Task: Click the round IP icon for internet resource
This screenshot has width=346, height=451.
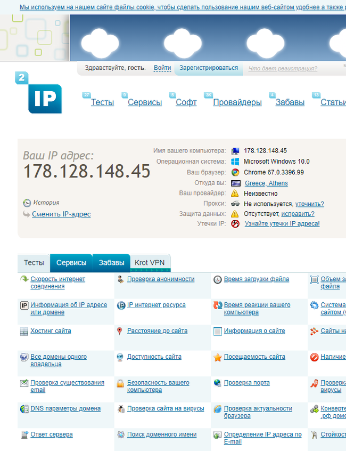Action: pyautogui.click(x=121, y=305)
